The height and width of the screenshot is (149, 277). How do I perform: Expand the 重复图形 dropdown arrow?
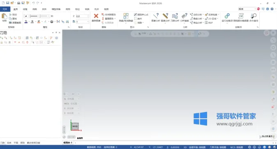pyautogui.click(x=115, y=18)
